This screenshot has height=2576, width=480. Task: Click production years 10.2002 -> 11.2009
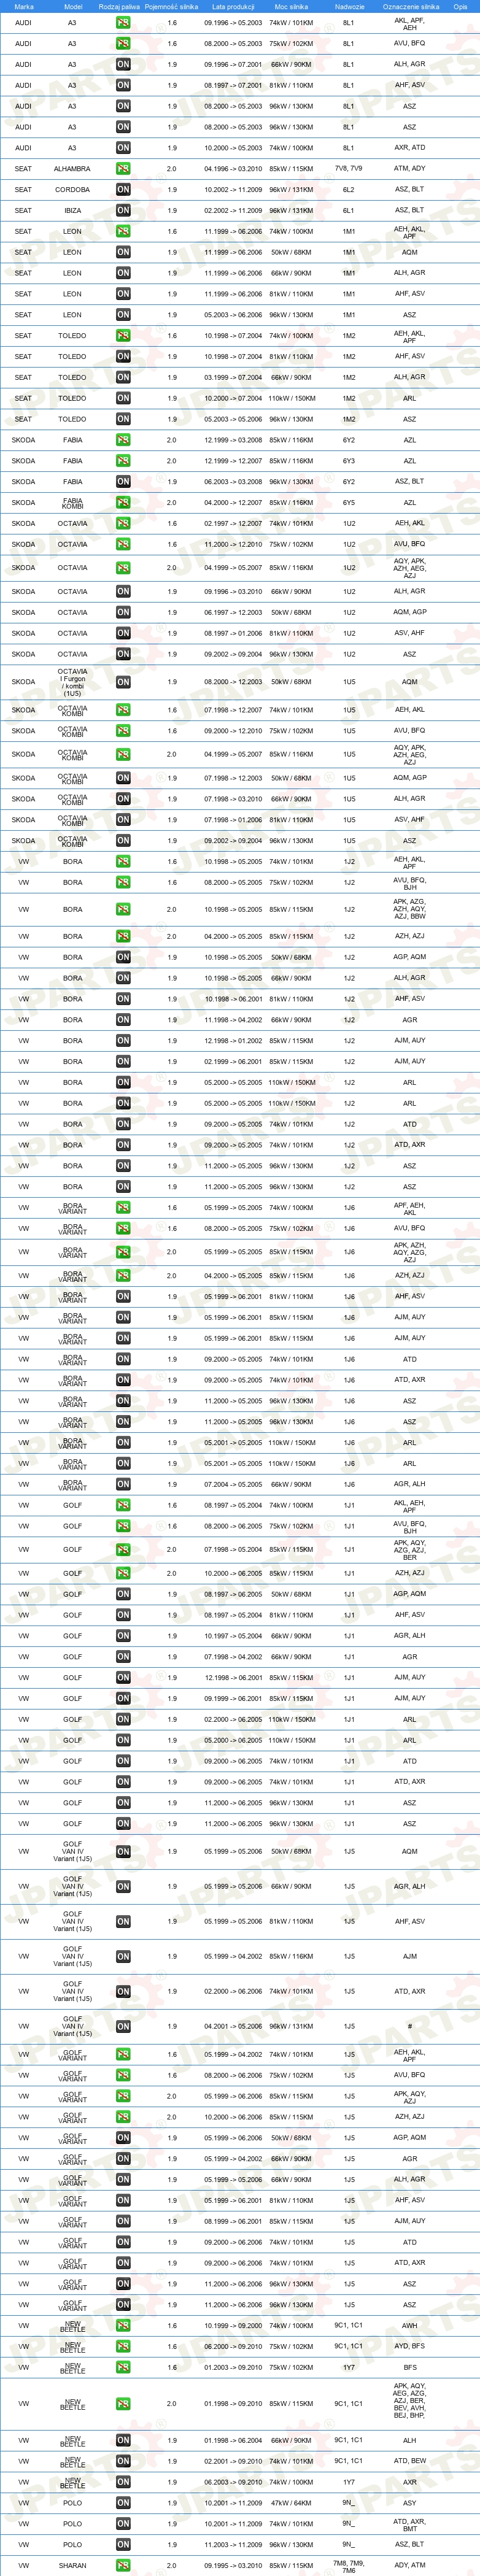233,189
